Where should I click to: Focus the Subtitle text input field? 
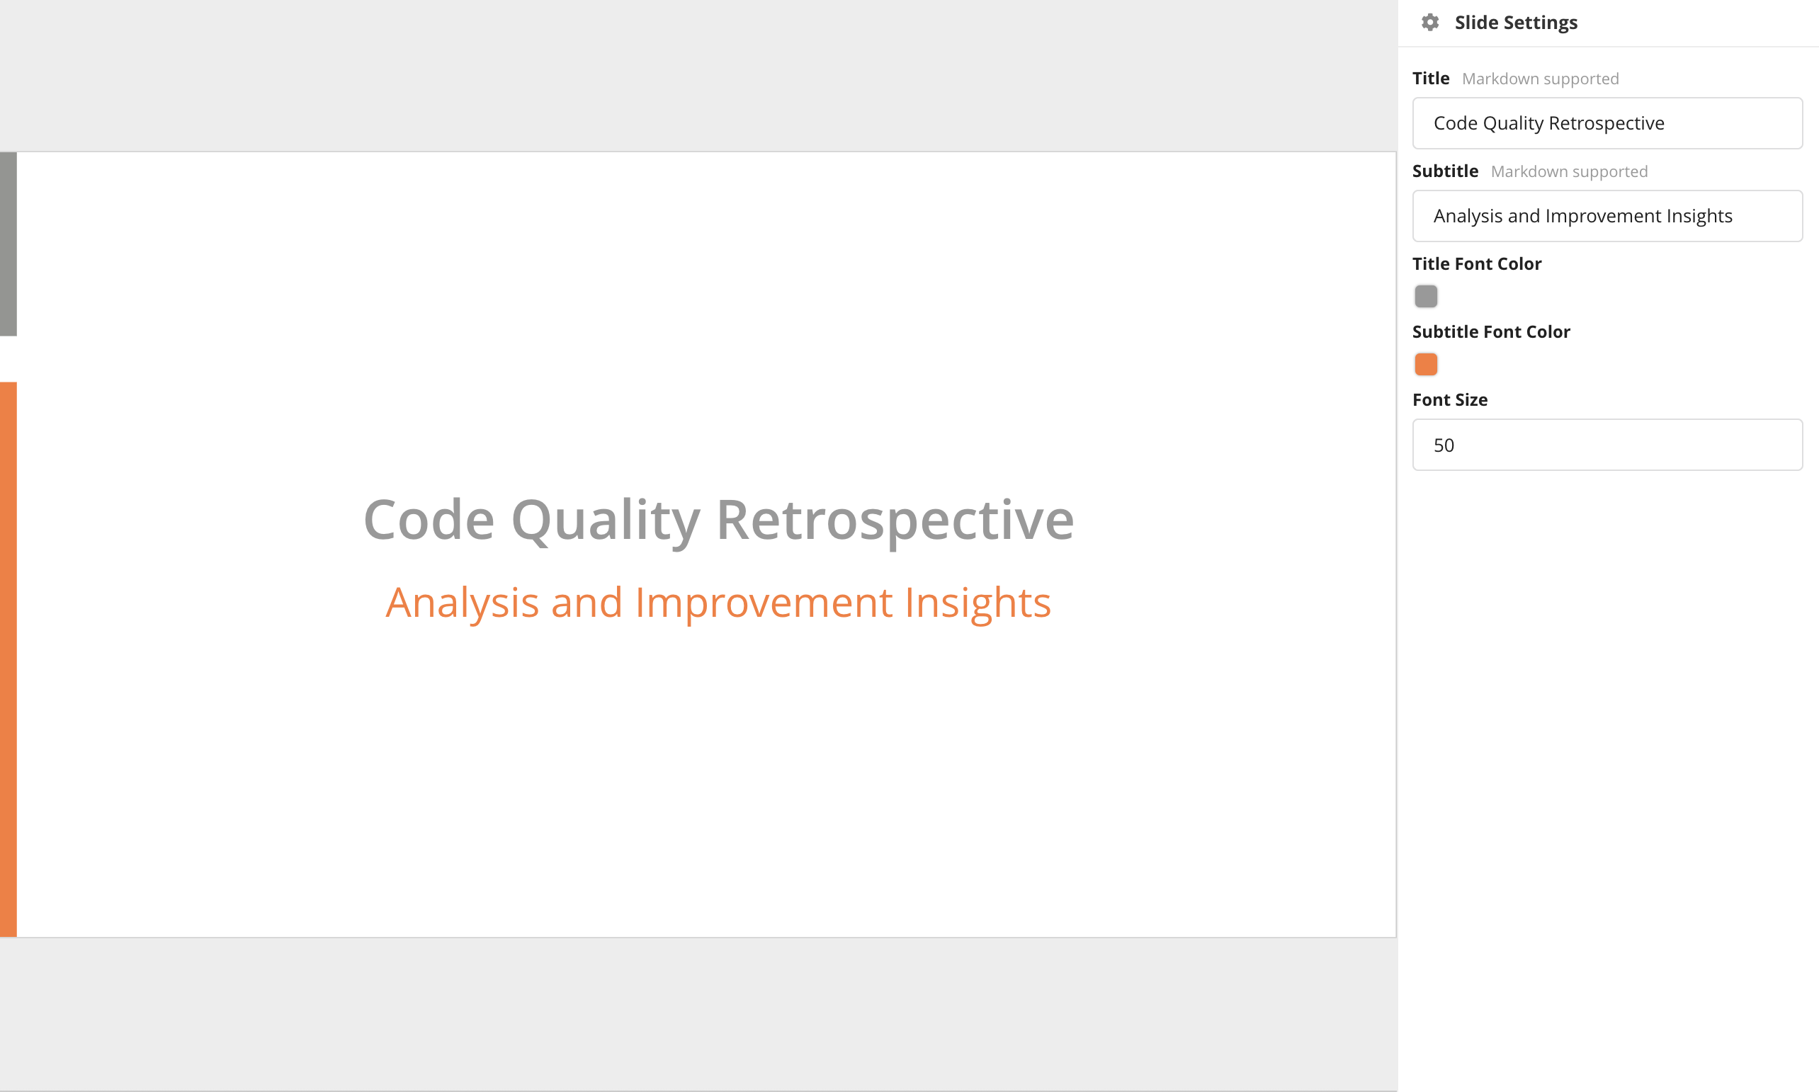1607,215
